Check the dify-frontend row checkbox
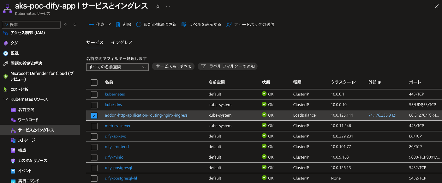Viewport: 442px width, 183px height. (94, 147)
